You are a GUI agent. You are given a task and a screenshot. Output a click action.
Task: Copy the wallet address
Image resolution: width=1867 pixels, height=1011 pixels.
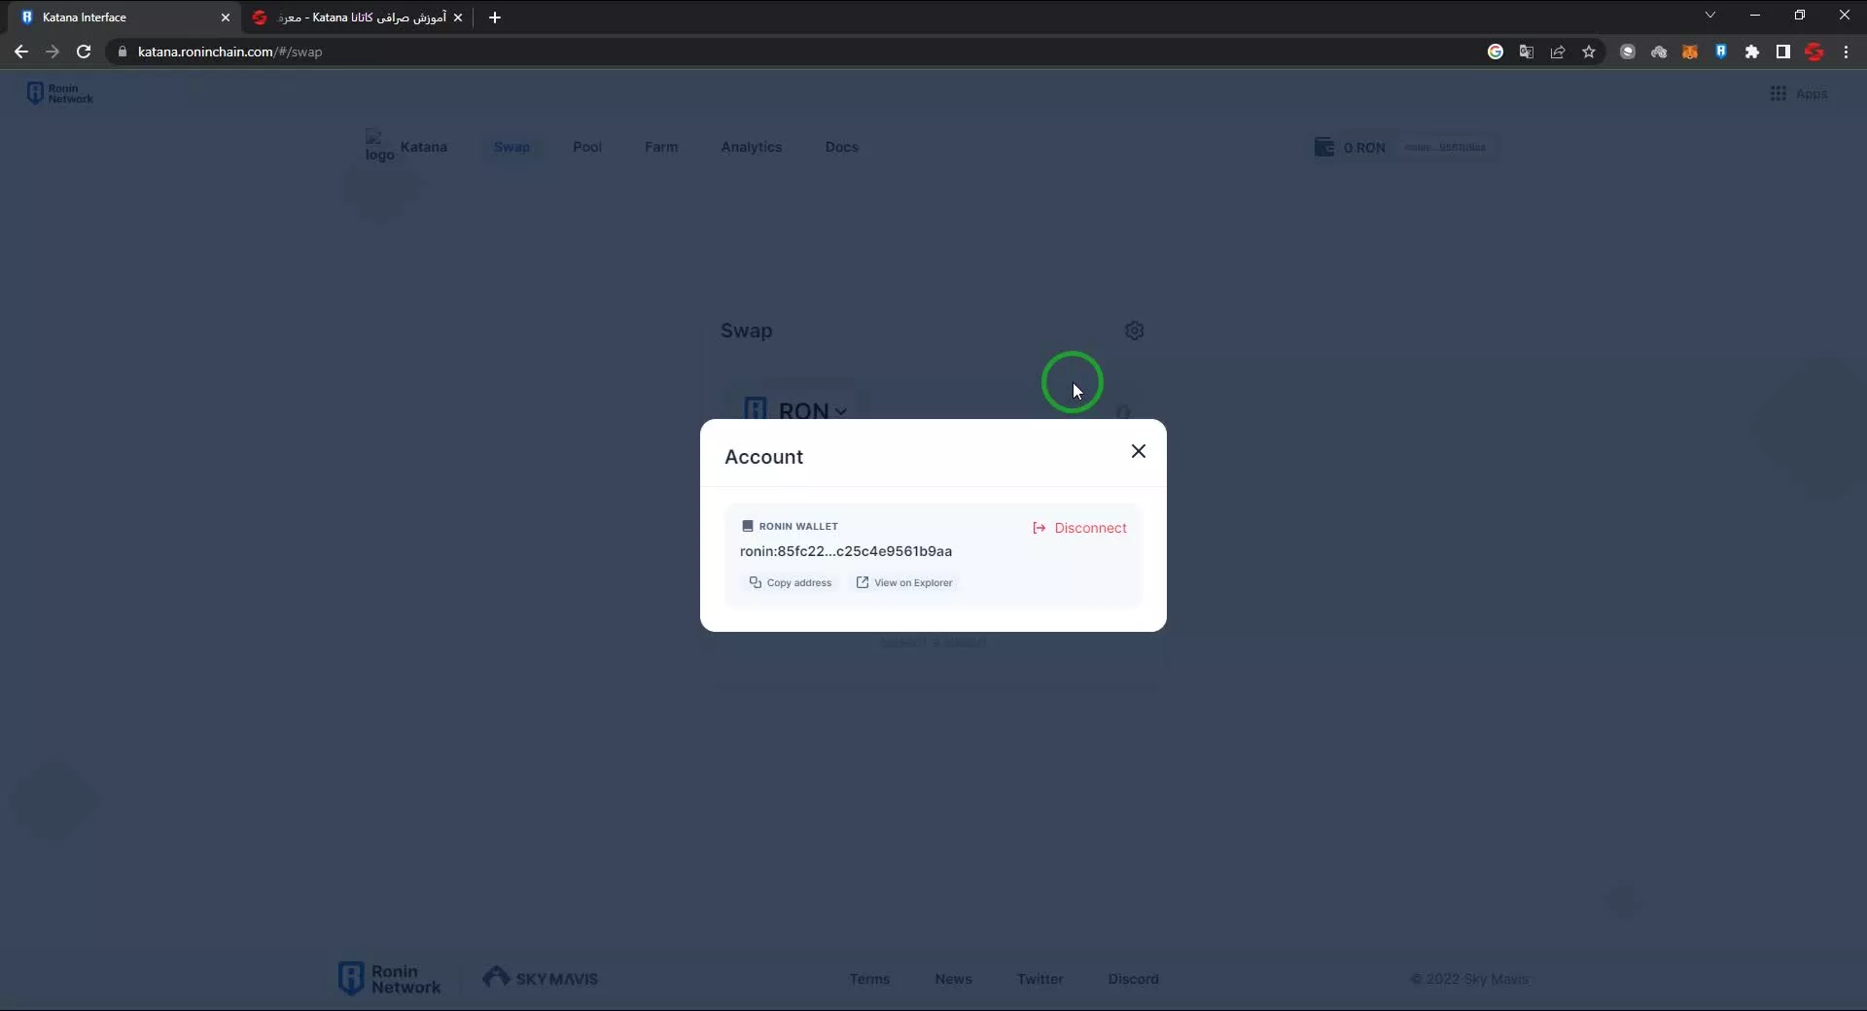791,582
